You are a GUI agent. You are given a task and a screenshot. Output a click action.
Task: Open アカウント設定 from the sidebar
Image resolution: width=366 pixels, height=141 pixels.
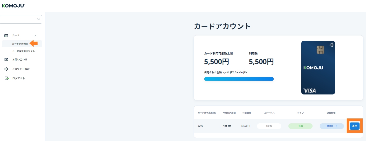click(x=21, y=69)
